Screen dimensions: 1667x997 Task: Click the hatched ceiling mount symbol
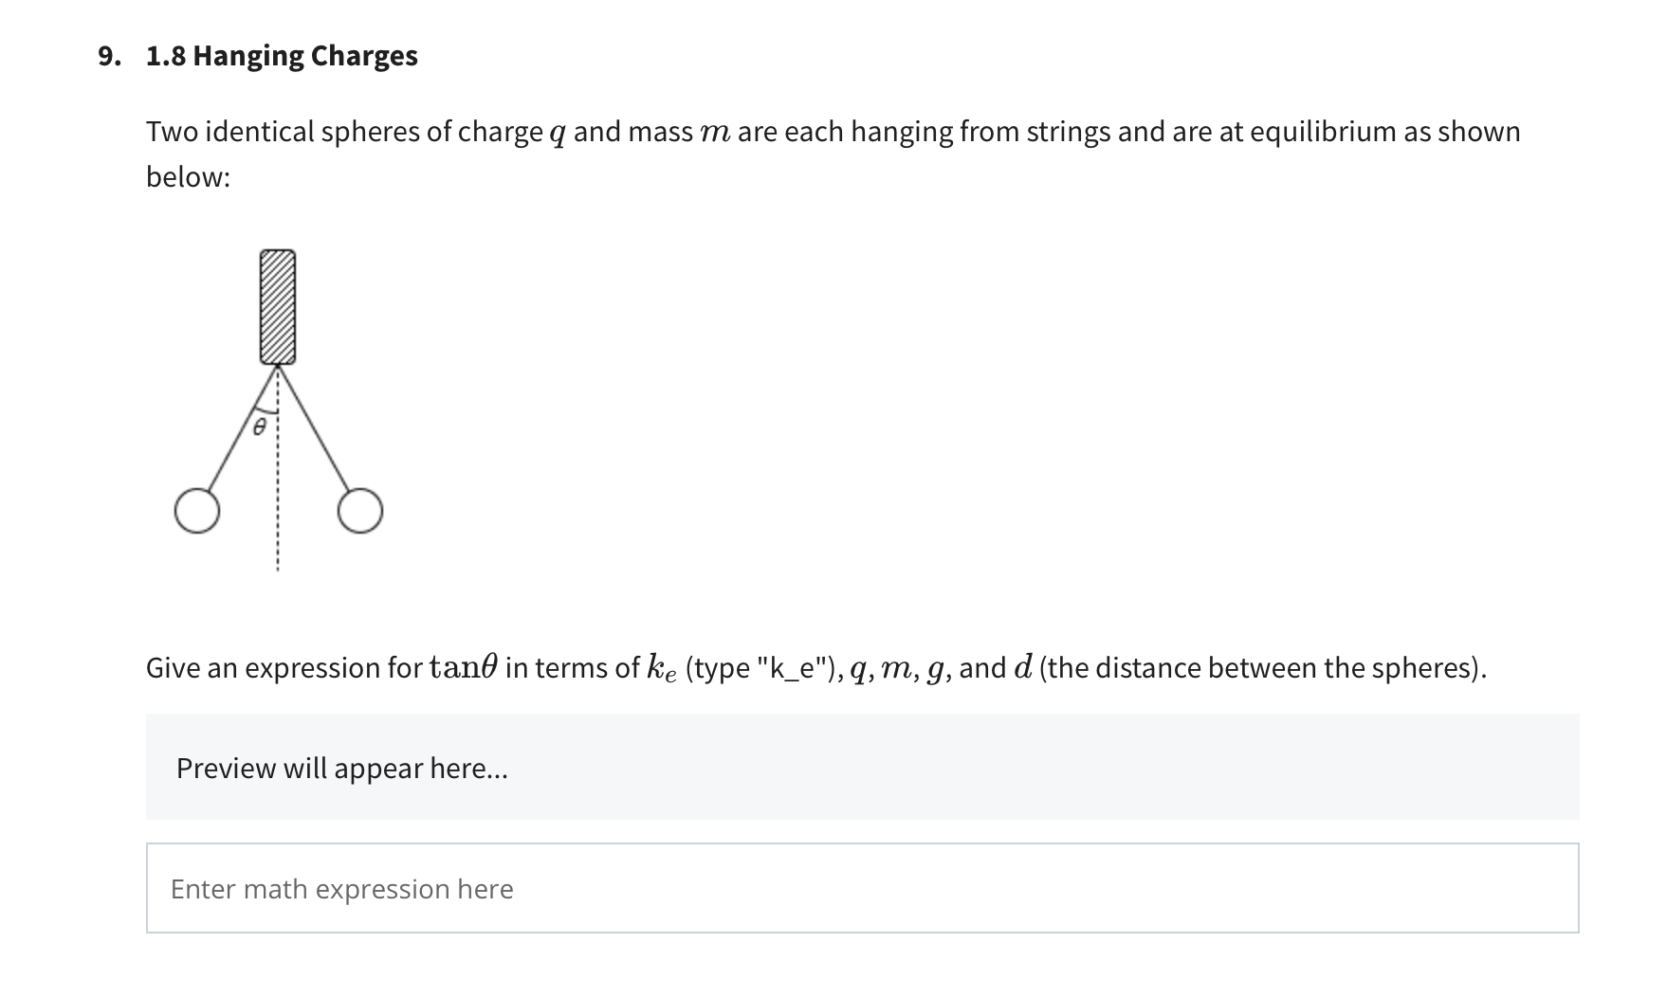pos(276,305)
